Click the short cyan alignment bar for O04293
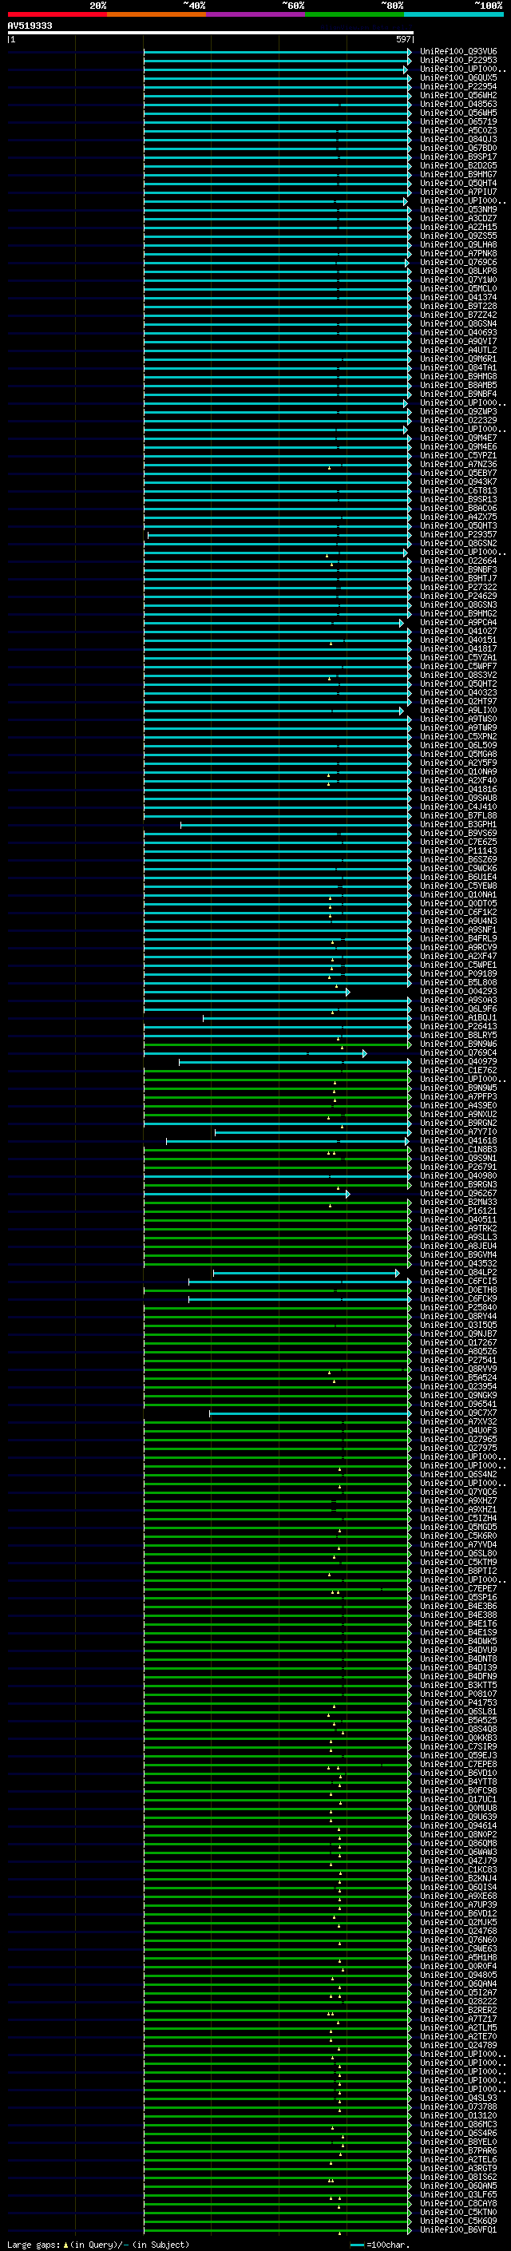This screenshot has height=2251, width=511. click(x=247, y=992)
